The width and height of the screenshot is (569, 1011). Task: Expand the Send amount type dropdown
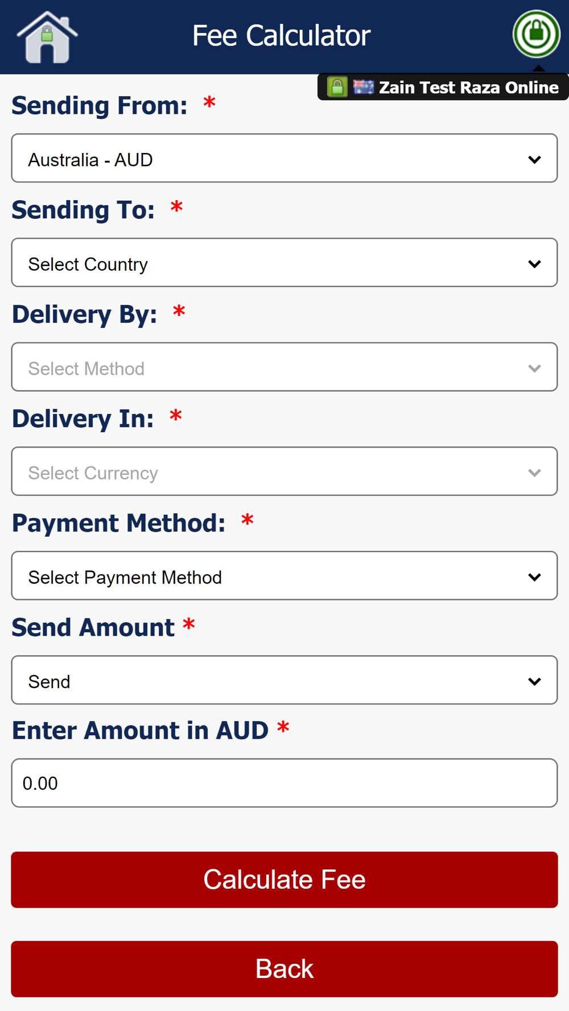[284, 680]
